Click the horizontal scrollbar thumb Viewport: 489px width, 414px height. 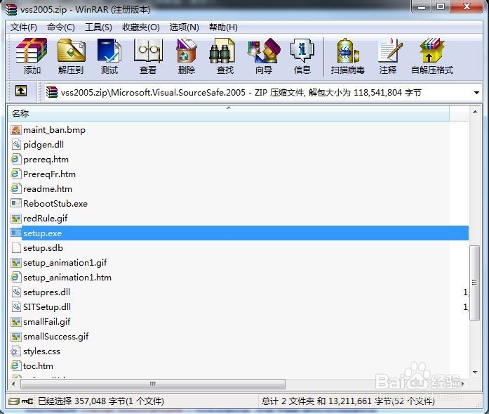(153, 384)
